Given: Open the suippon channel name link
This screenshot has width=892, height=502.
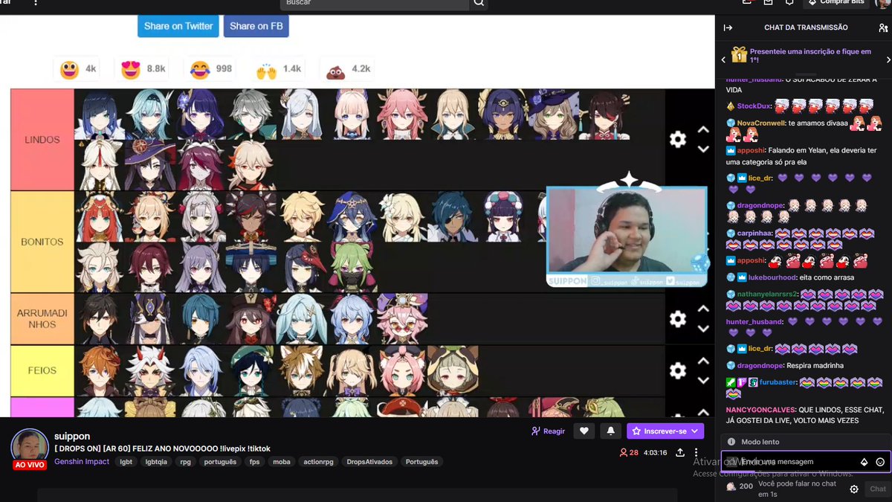Looking at the screenshot, I should pyautogui.click(x=72, y=436).
